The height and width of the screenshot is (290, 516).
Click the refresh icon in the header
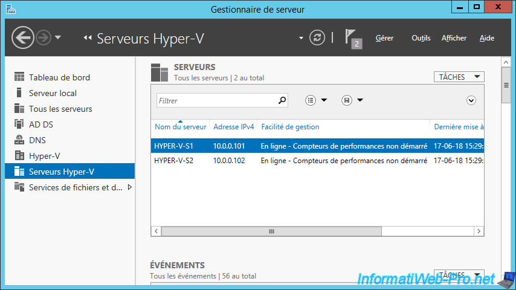point(317,37)
